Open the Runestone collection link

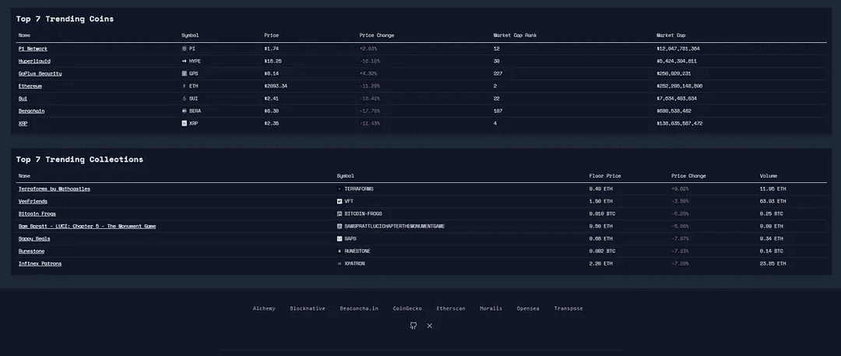click(32, 252)
